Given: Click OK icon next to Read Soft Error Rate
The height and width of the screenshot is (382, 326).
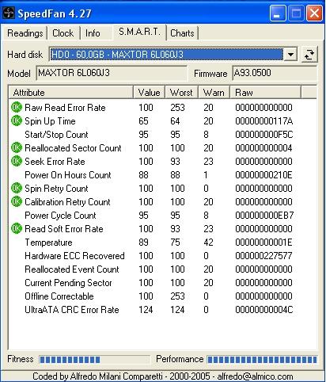Looking at the screenshot, I should click(16, 229).
